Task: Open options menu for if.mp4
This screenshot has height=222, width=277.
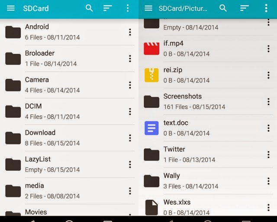Action: (x=268, y=49)
